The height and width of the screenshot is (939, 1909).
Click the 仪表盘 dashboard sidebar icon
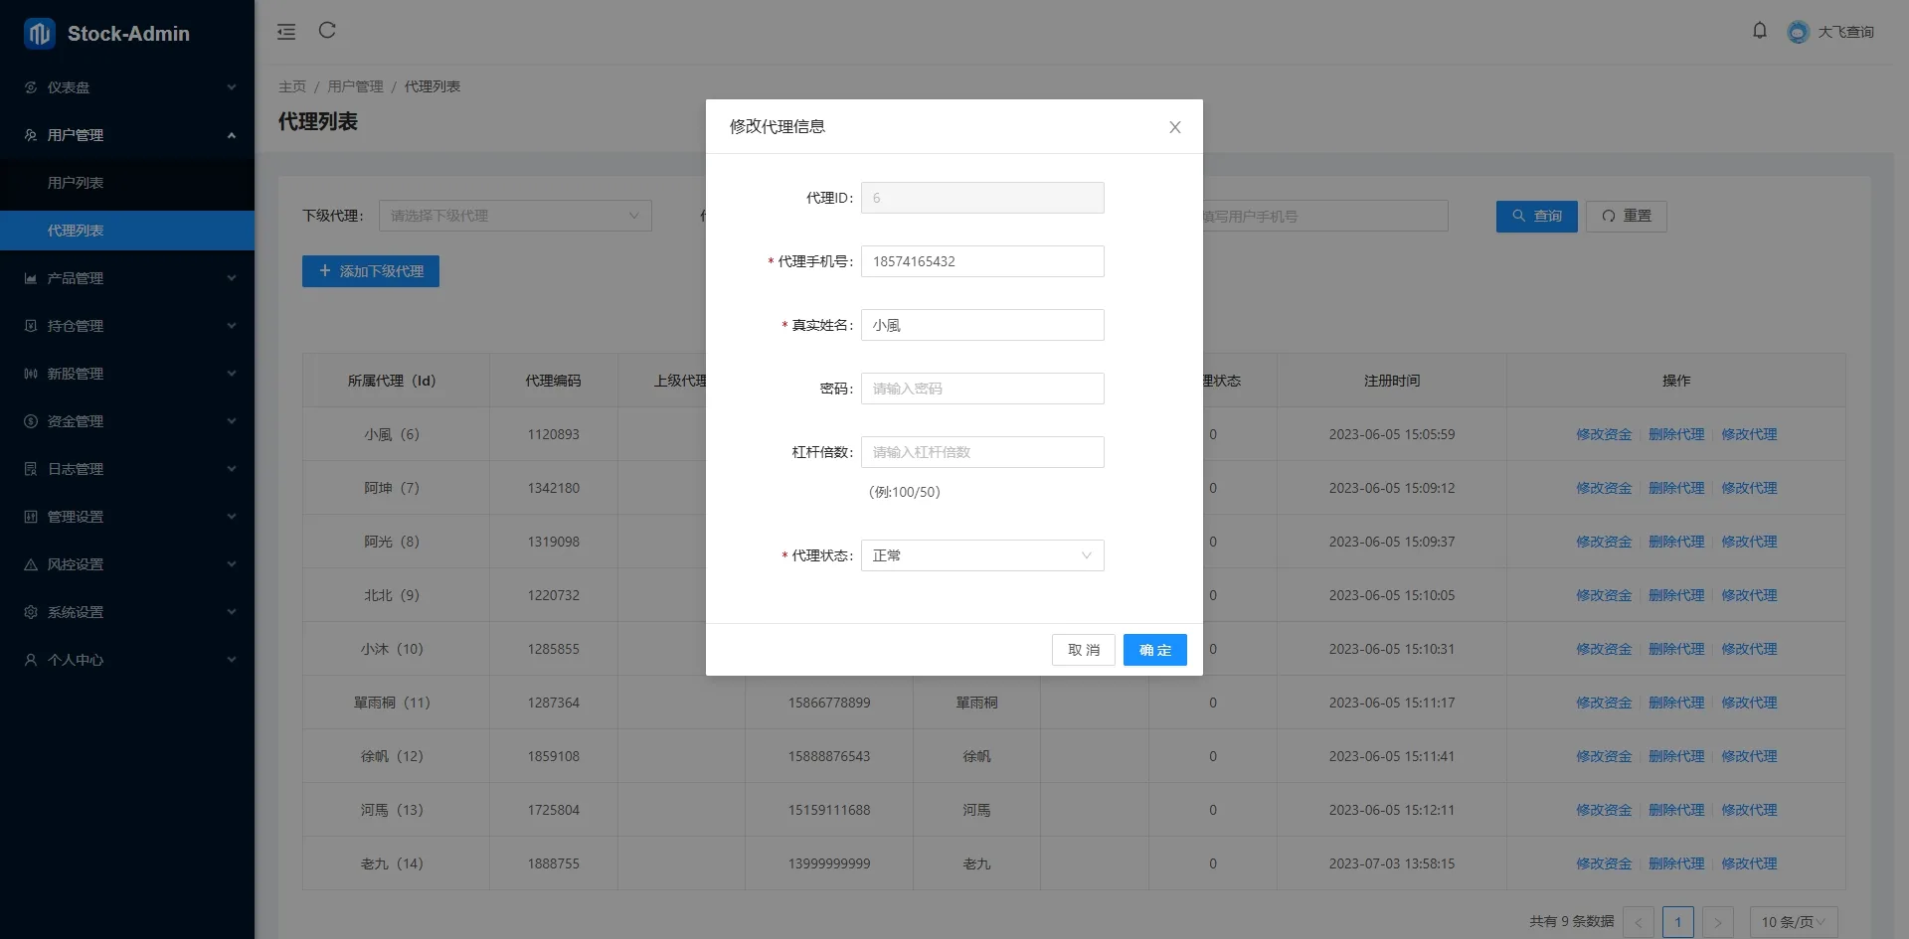click(31, 87)
